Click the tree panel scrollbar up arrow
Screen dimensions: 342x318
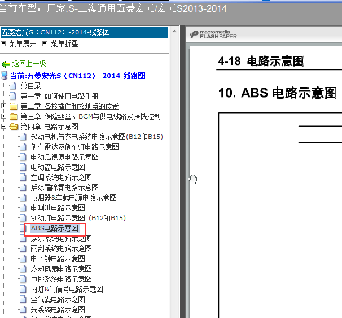point(174,32)
